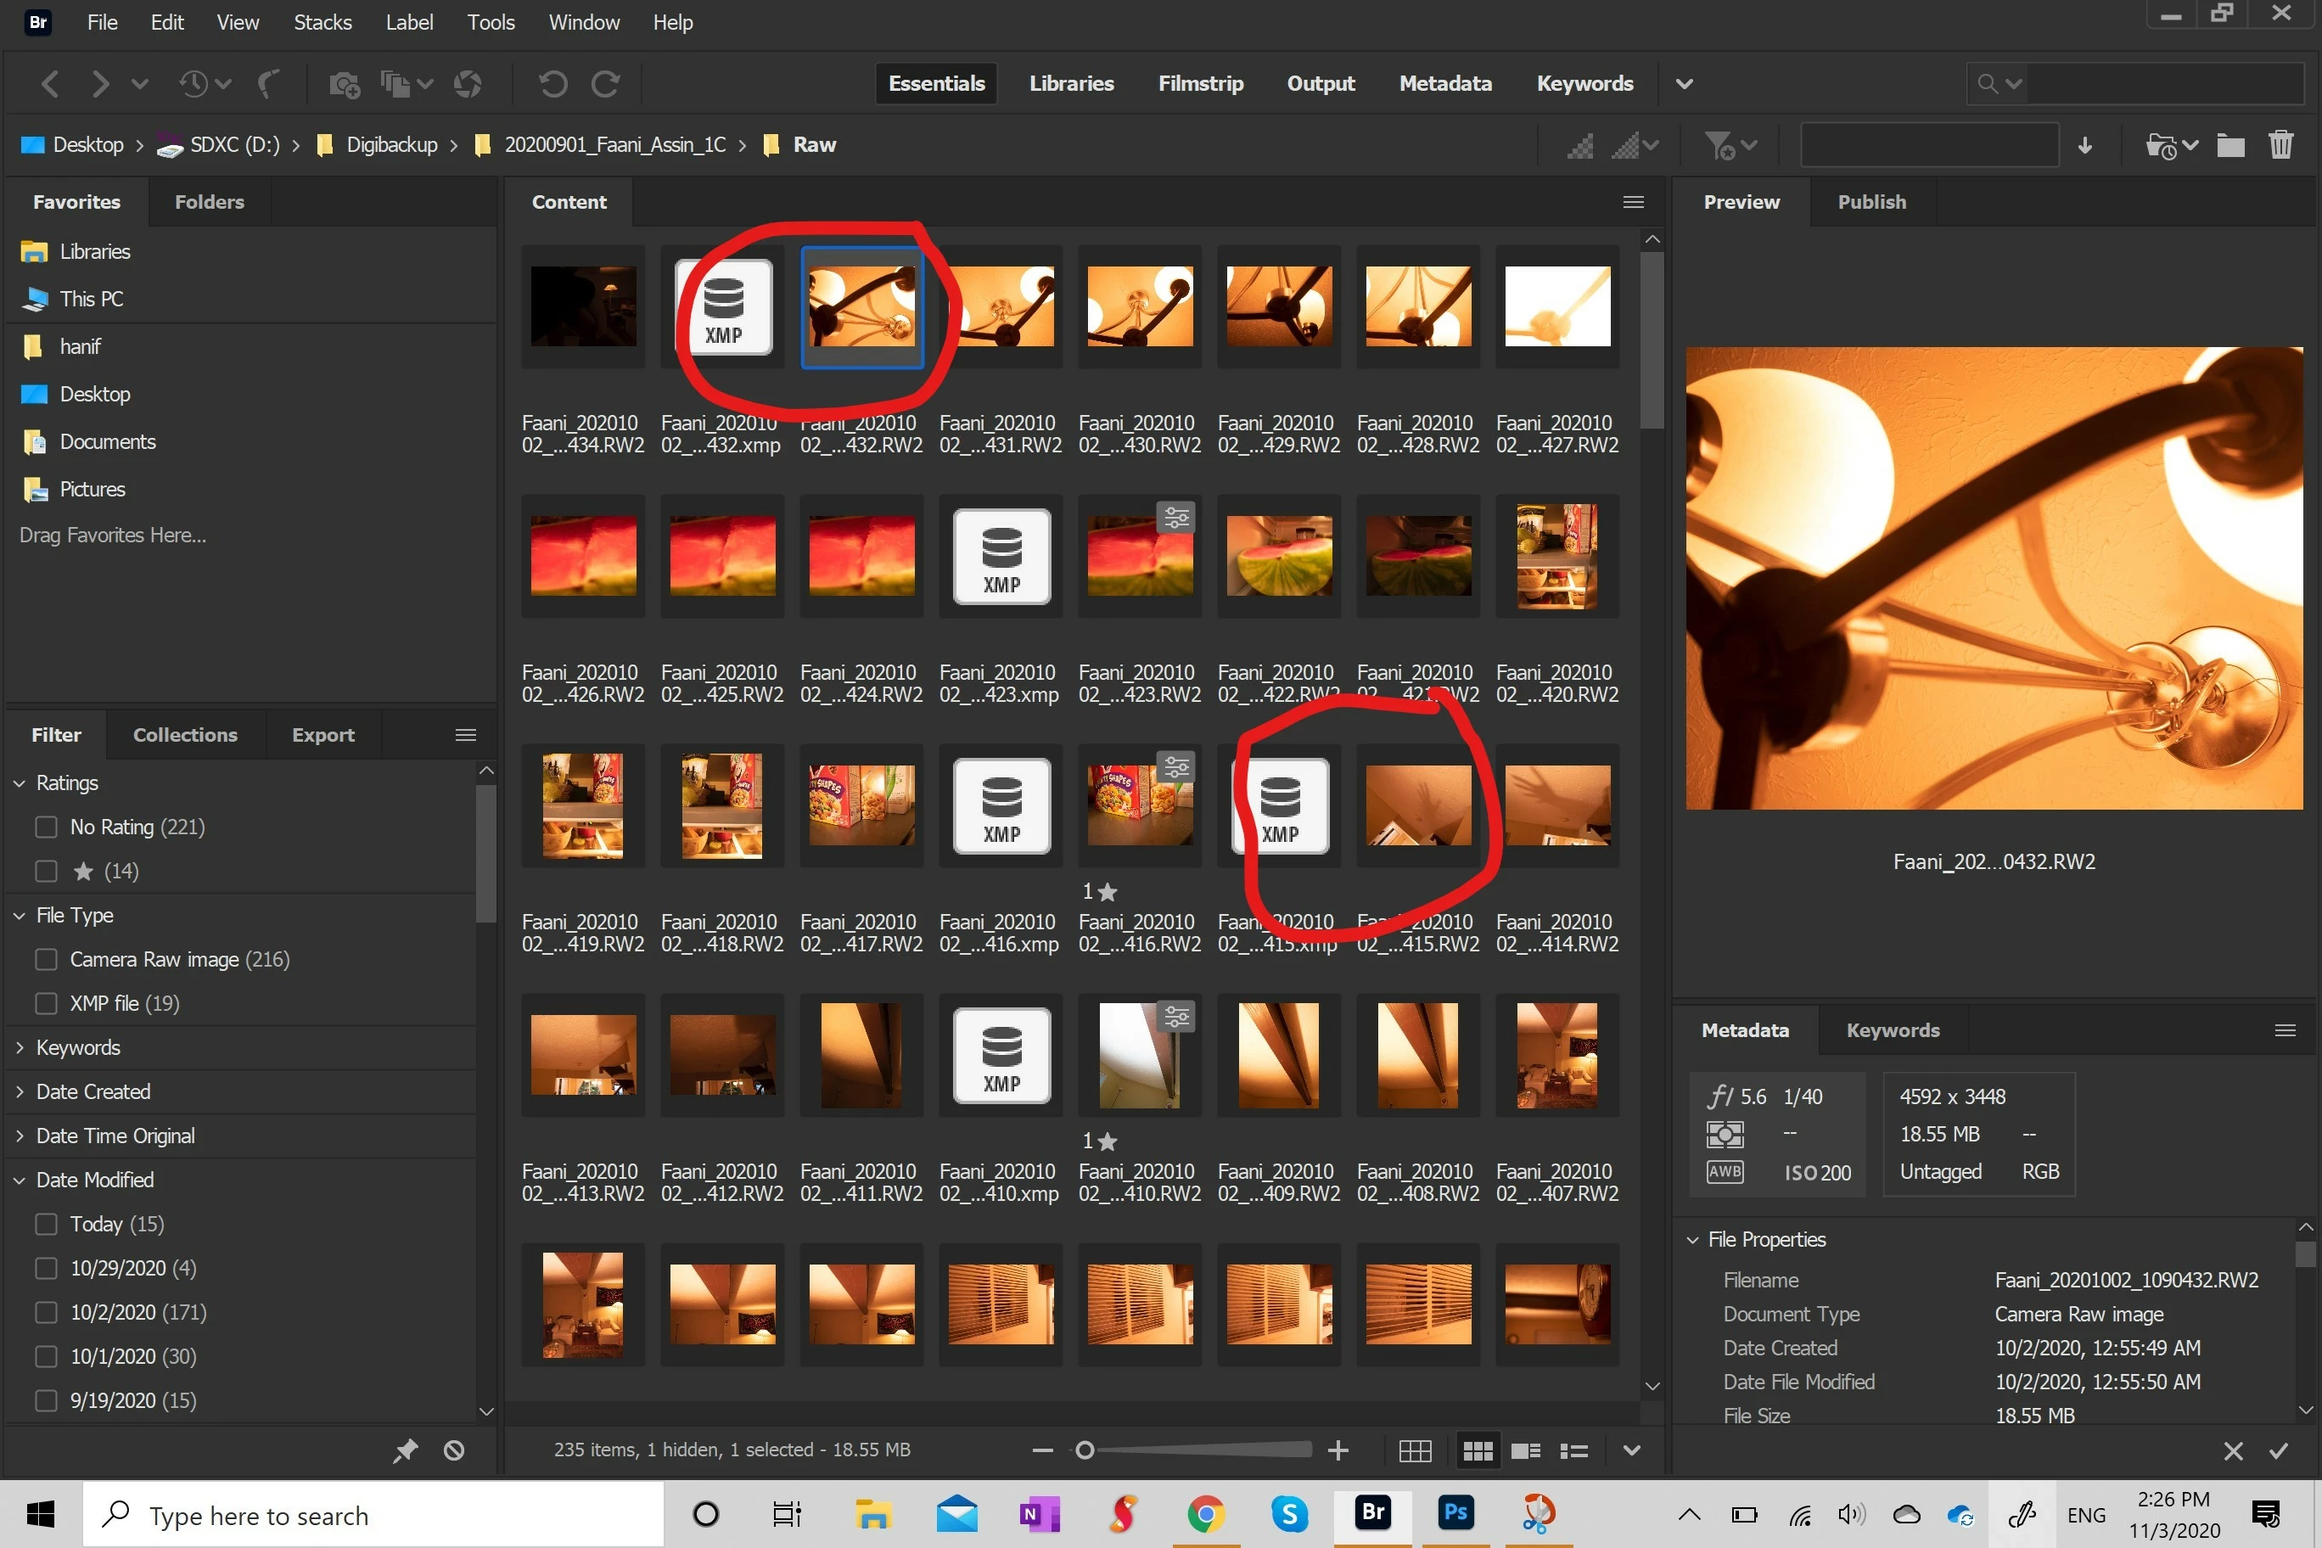Collapse the File Properties section
The width and height of the screenshot is (2322, 1548).
click(x=1692, y=1239)
